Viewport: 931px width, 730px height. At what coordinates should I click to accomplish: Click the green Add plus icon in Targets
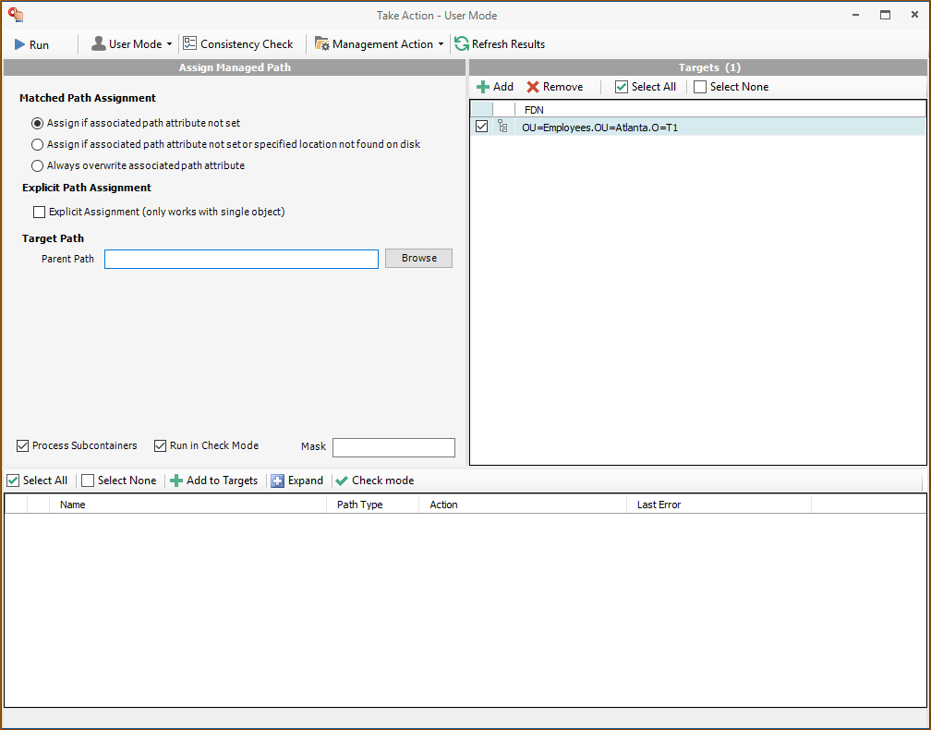(483, 87)
